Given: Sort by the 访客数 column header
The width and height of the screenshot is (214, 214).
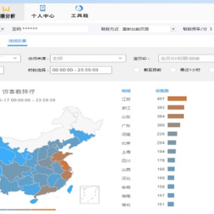Looking at the screenshot, I should click(x=162, y=91).
